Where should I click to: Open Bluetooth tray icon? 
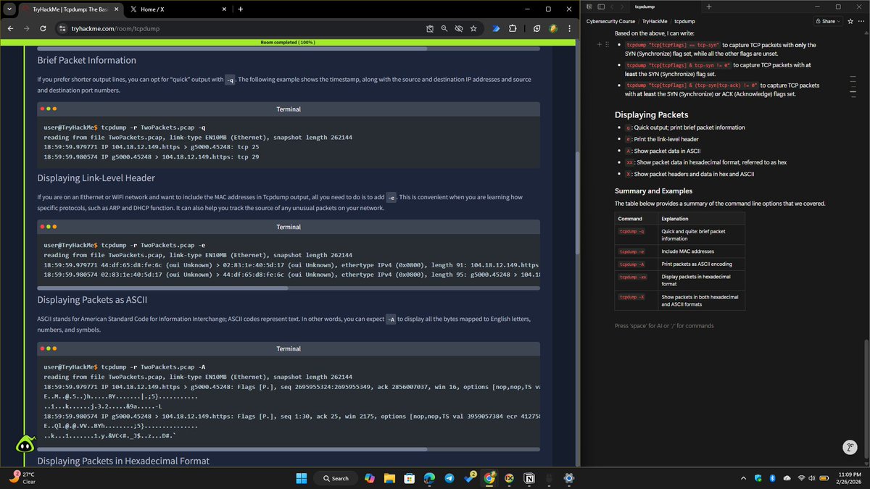pos(772,478)
